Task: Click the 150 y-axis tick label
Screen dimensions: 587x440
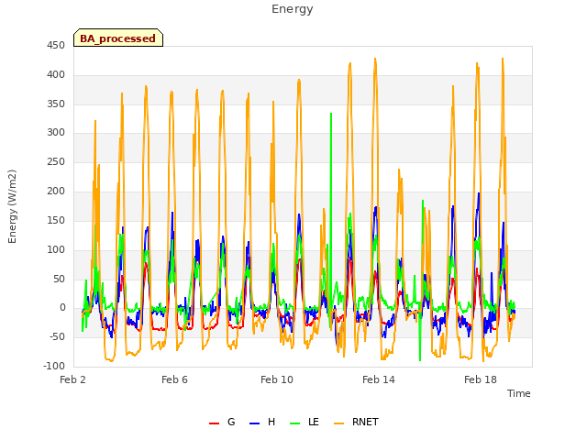Action: coord(56,220)
